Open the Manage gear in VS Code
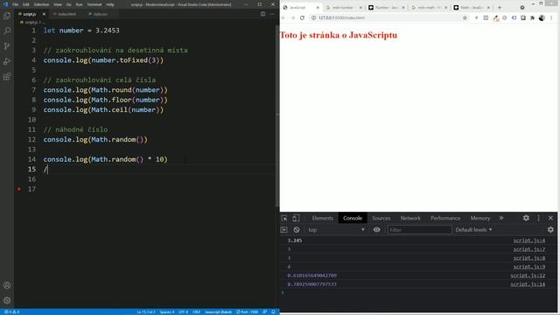 (7, 300)
